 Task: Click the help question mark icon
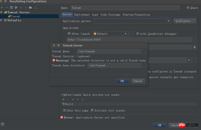pyautogui.click(x=3, y=124)
